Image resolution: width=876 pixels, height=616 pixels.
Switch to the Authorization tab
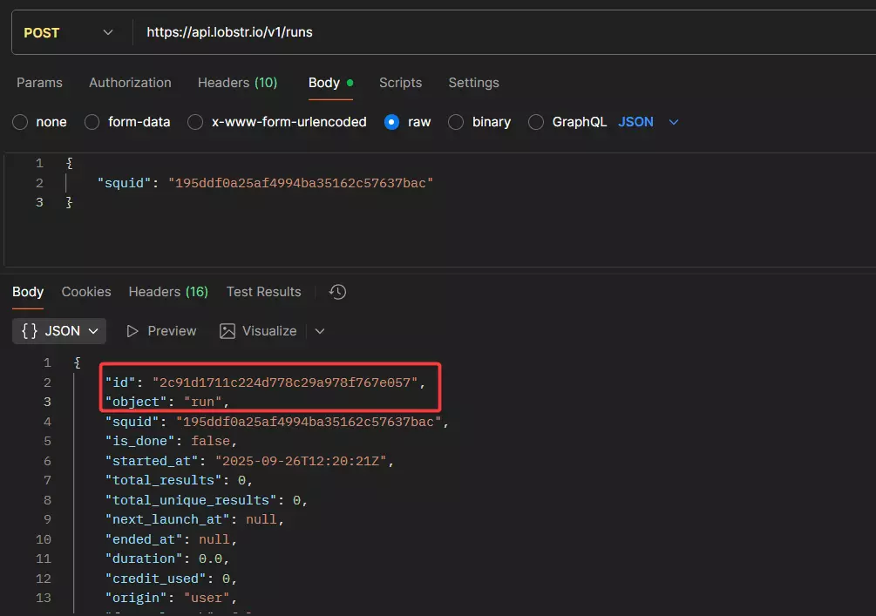[x=129, y=82]
